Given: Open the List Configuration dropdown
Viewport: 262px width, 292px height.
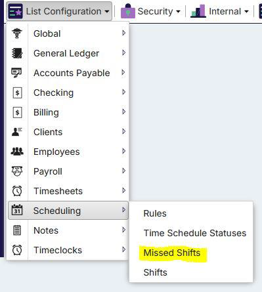Looking at the screenshot, I should tap(59, 11).
